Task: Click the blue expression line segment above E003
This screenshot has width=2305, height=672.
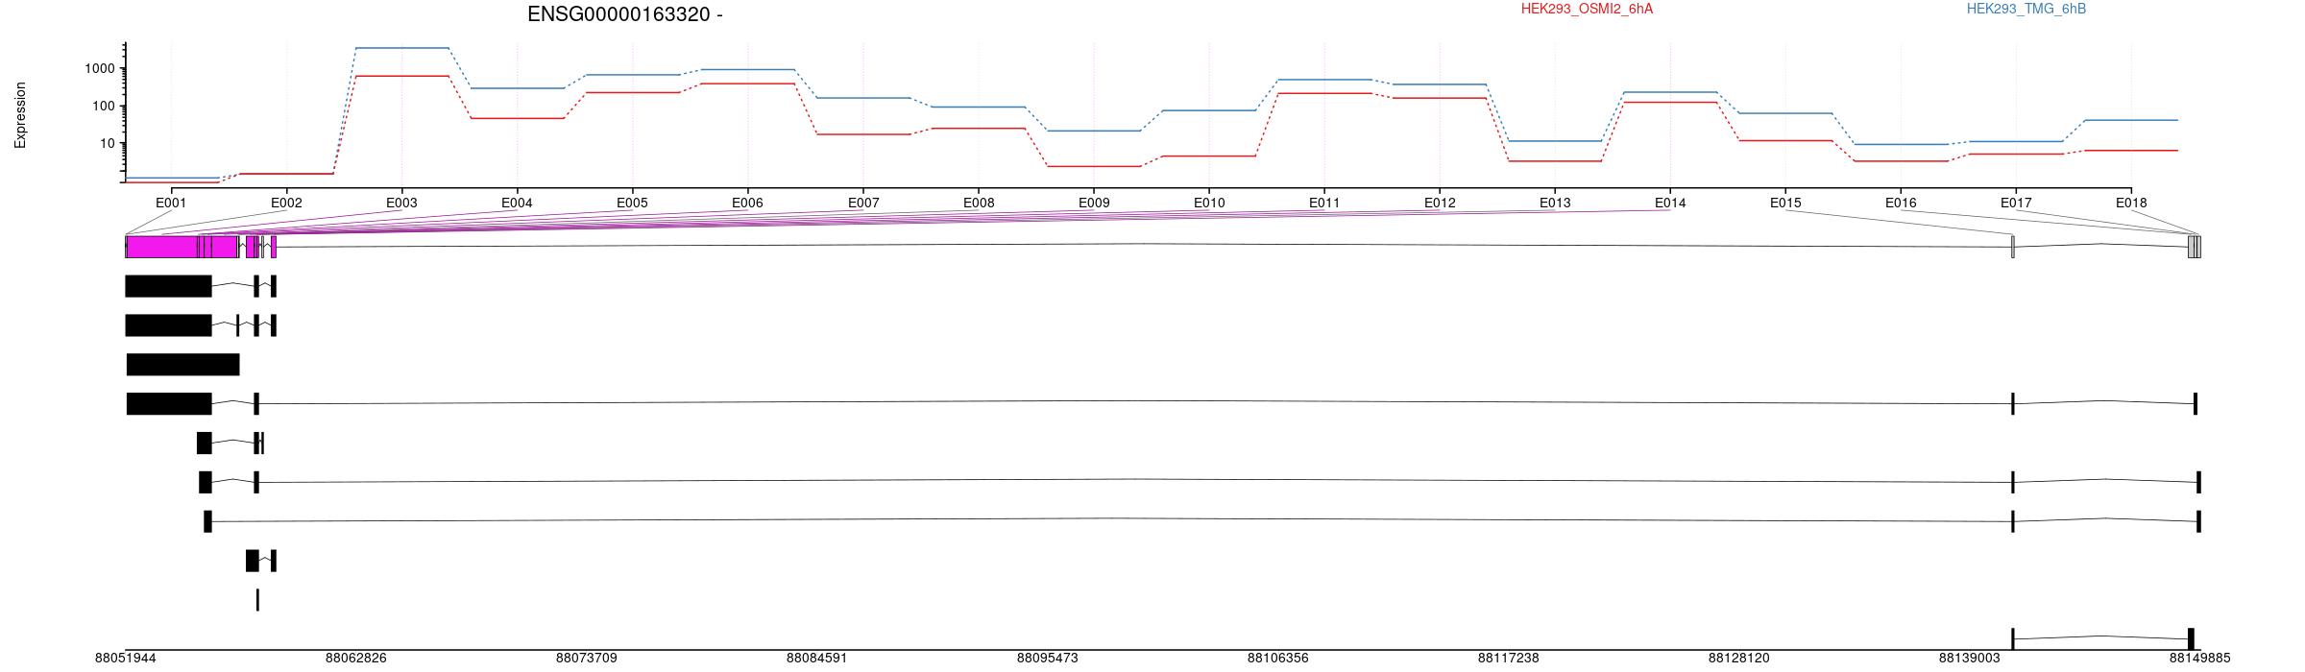Action: click(401, 48)
